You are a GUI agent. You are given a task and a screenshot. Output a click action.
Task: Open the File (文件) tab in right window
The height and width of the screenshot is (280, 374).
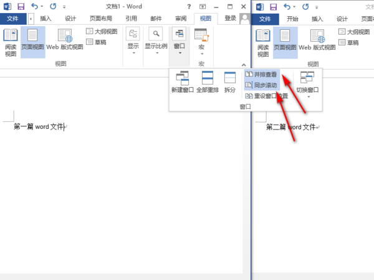[x=265, y=19]
